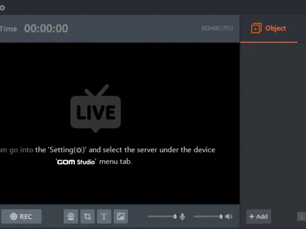Insert an image overlay
The image size is (306, 229).
pyautogui.click(x=120, y=216)
